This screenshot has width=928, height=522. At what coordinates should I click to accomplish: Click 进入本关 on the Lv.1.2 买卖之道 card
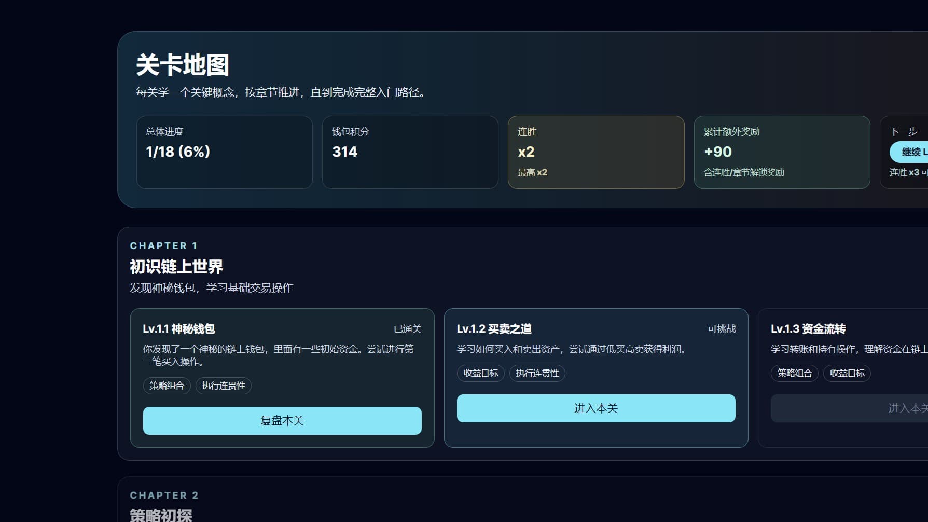[595, 408]
